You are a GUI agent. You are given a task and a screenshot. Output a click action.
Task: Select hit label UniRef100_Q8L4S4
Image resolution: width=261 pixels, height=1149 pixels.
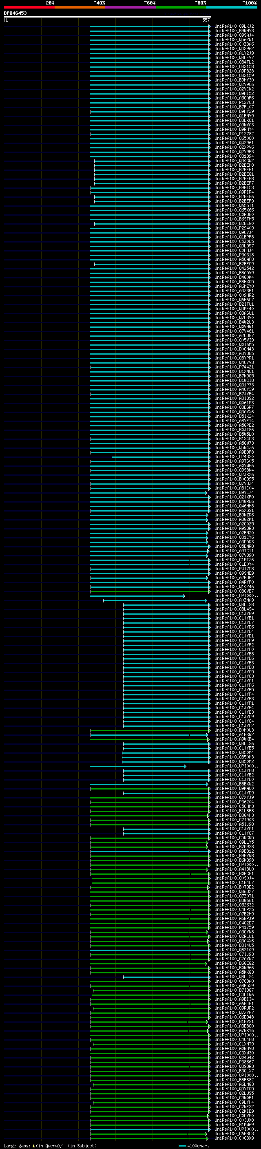[x=234, y=609]
